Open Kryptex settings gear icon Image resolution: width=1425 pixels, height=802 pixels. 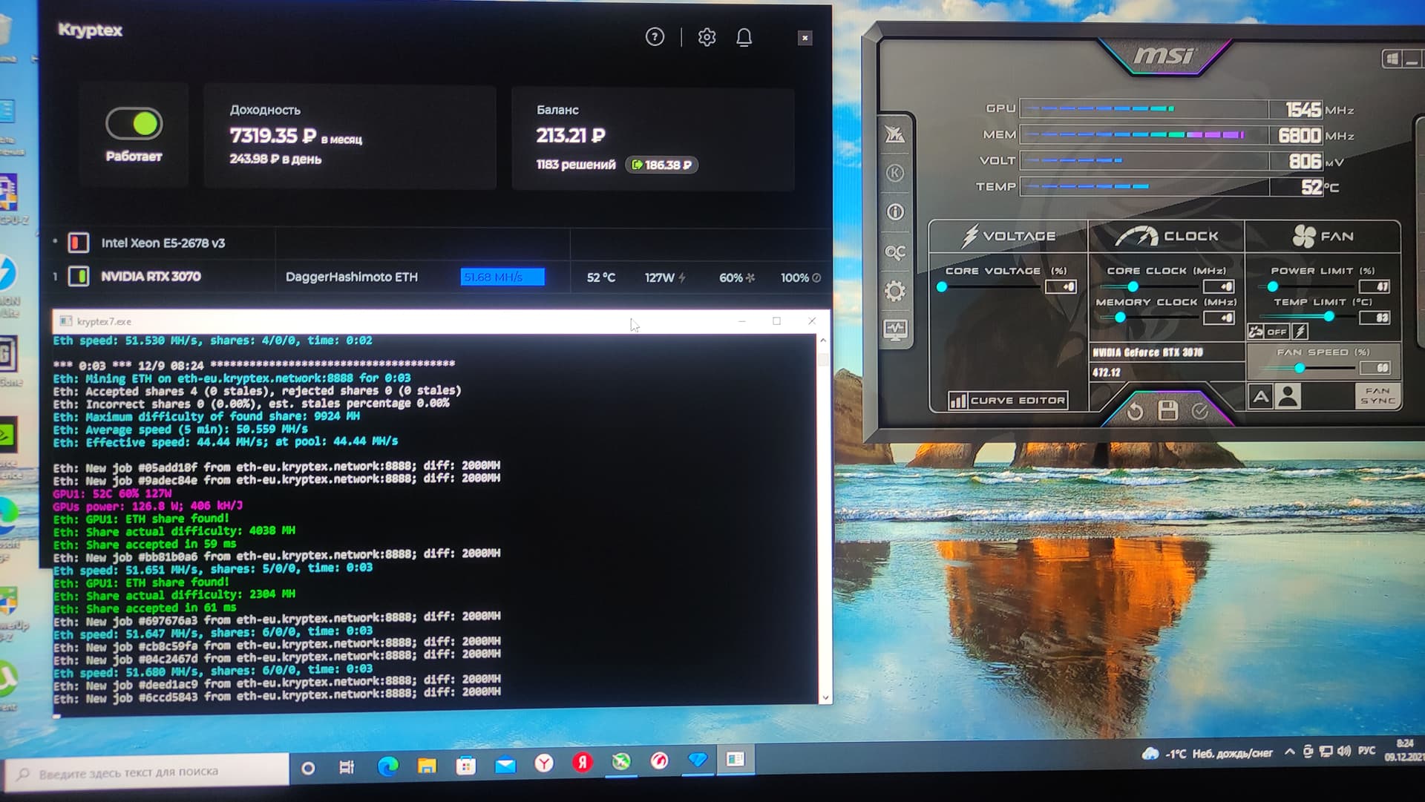coord(707,37)
